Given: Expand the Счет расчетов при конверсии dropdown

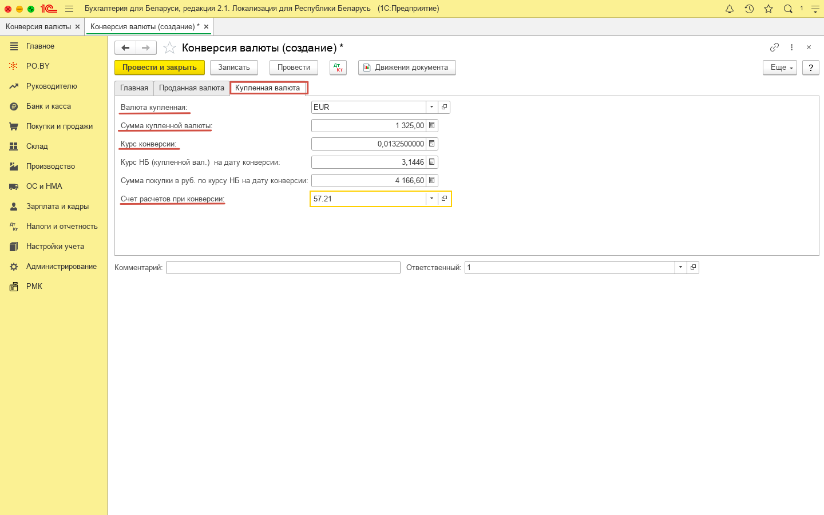Looking at the screenshot, I should pos(431,199).
